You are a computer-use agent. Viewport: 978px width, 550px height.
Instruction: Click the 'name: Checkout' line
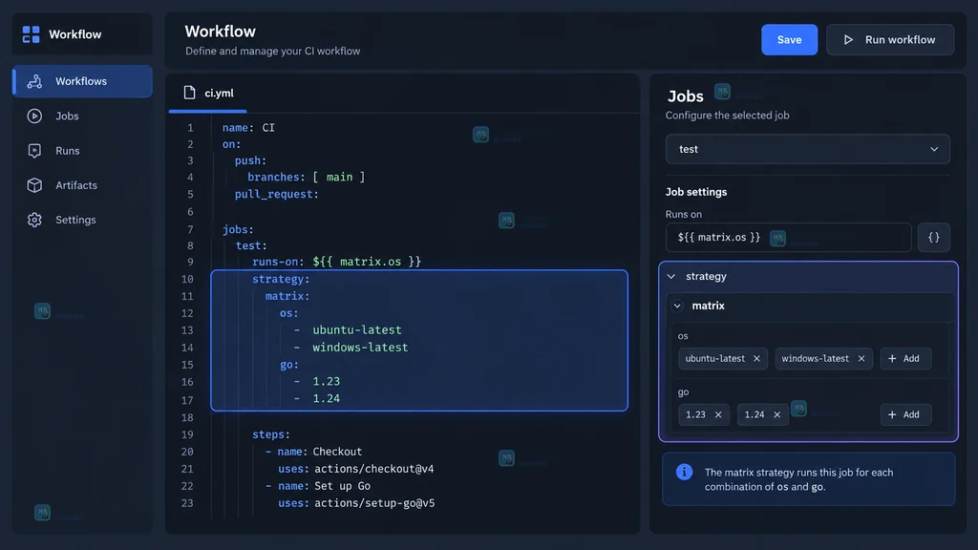pos(313,452)
